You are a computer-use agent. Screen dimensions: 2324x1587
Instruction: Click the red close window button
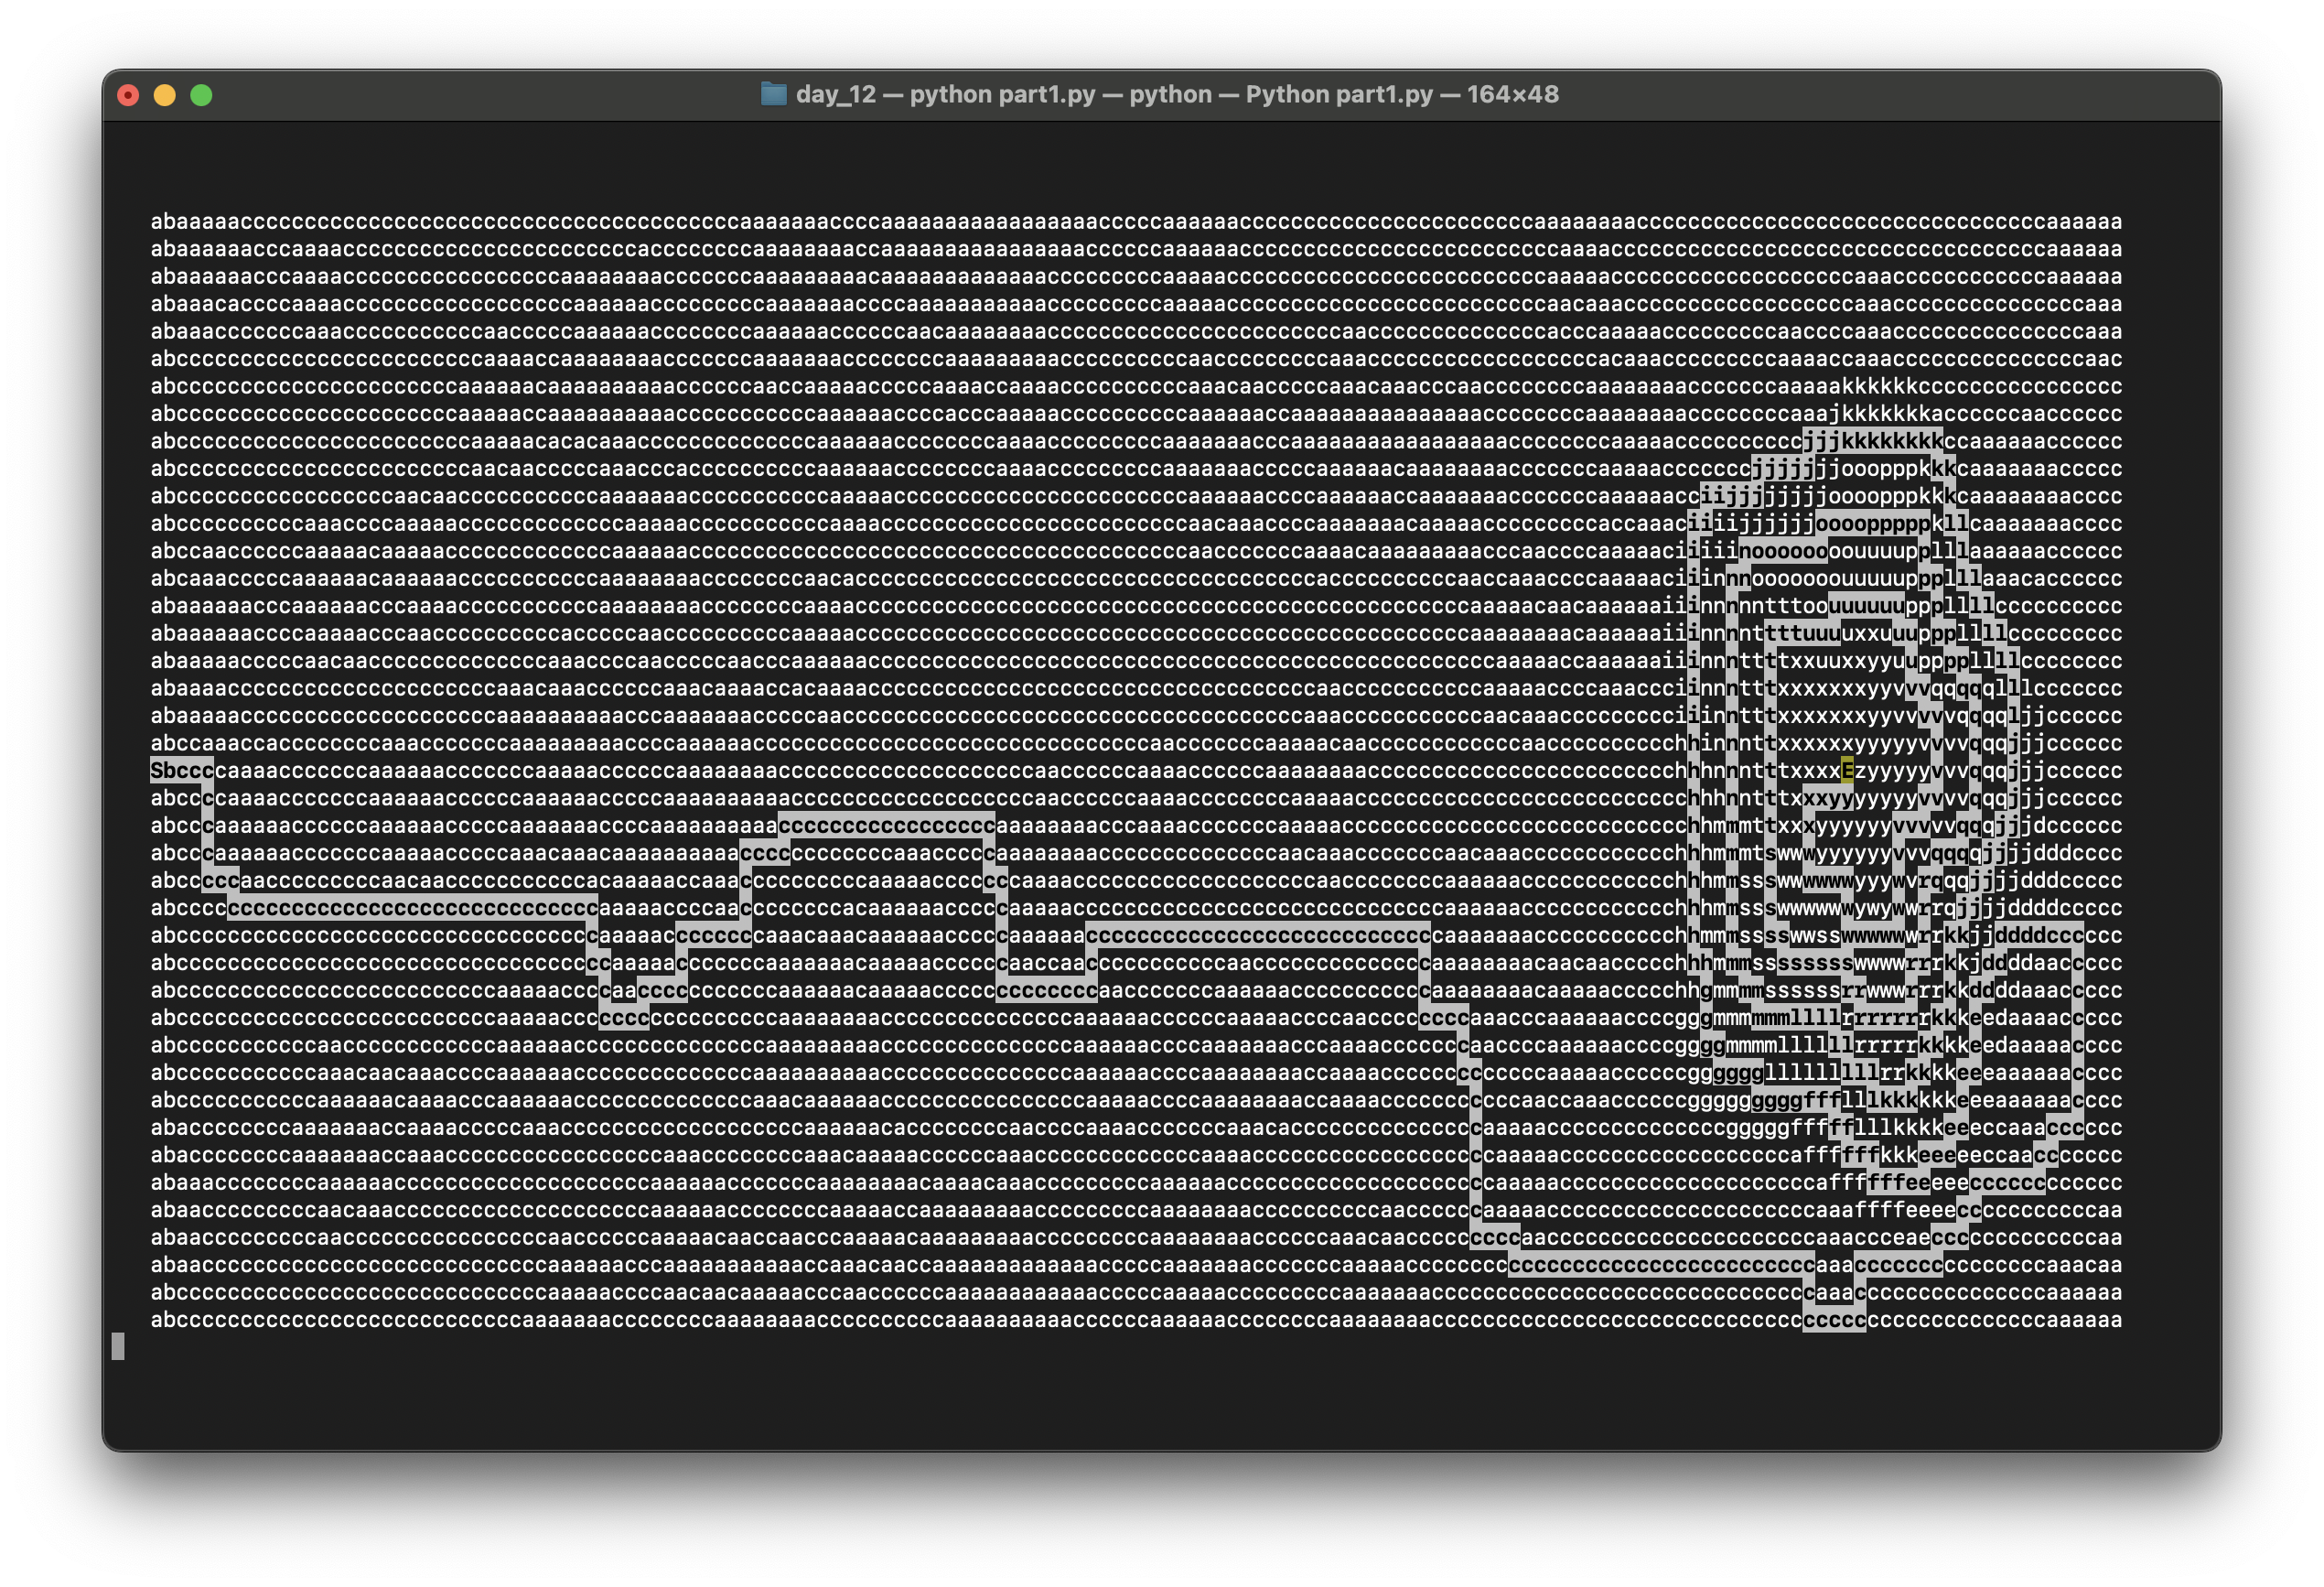(x=128, y=96)
